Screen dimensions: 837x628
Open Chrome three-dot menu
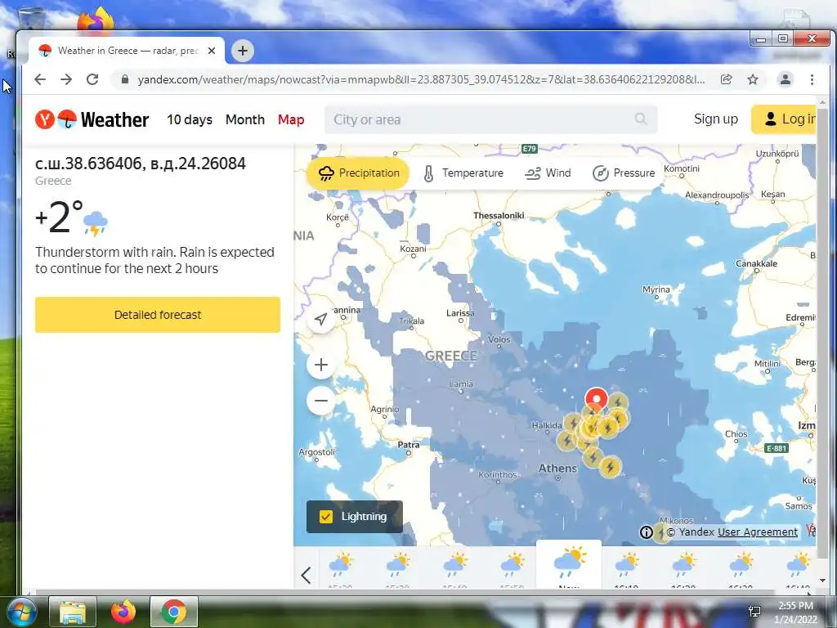[812, 79]
